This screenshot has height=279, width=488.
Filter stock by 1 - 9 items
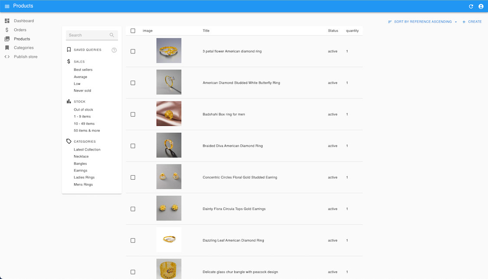[x=82, y=116]
